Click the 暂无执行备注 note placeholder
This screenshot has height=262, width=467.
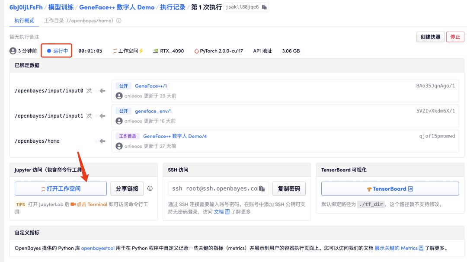[24, 37]
